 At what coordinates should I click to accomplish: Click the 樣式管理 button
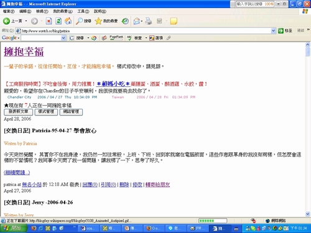[x=46, y=112]
